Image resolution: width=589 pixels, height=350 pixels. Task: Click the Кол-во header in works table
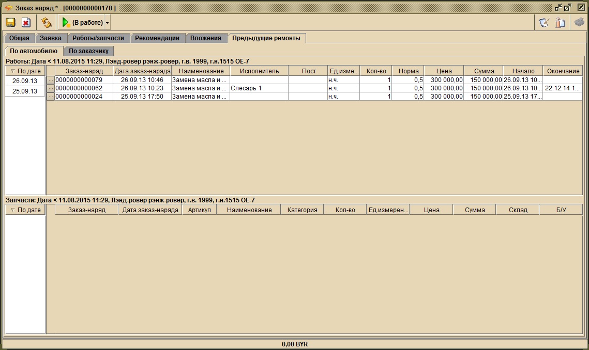[x=376, y=71]
